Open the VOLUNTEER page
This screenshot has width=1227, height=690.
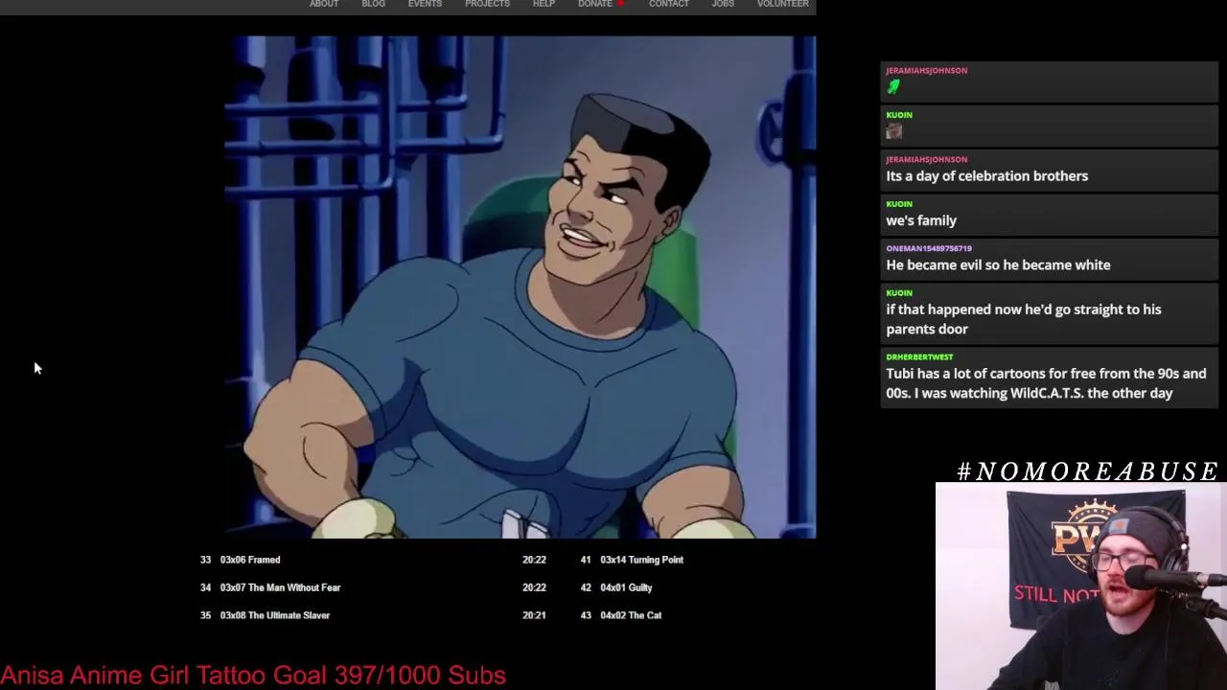[x=782, y=4]
